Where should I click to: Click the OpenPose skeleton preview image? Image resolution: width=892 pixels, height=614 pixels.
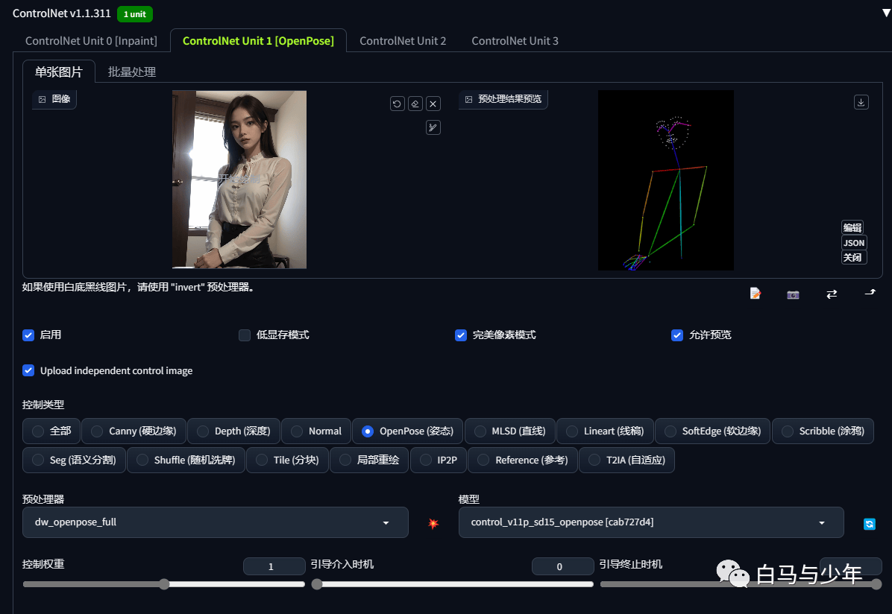(x=666, y=180)
